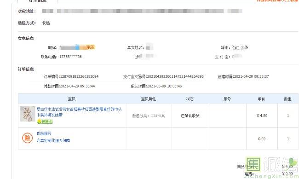Click the scarf product thumbnail image
299x179 pixels.
[x=28, y=114]
